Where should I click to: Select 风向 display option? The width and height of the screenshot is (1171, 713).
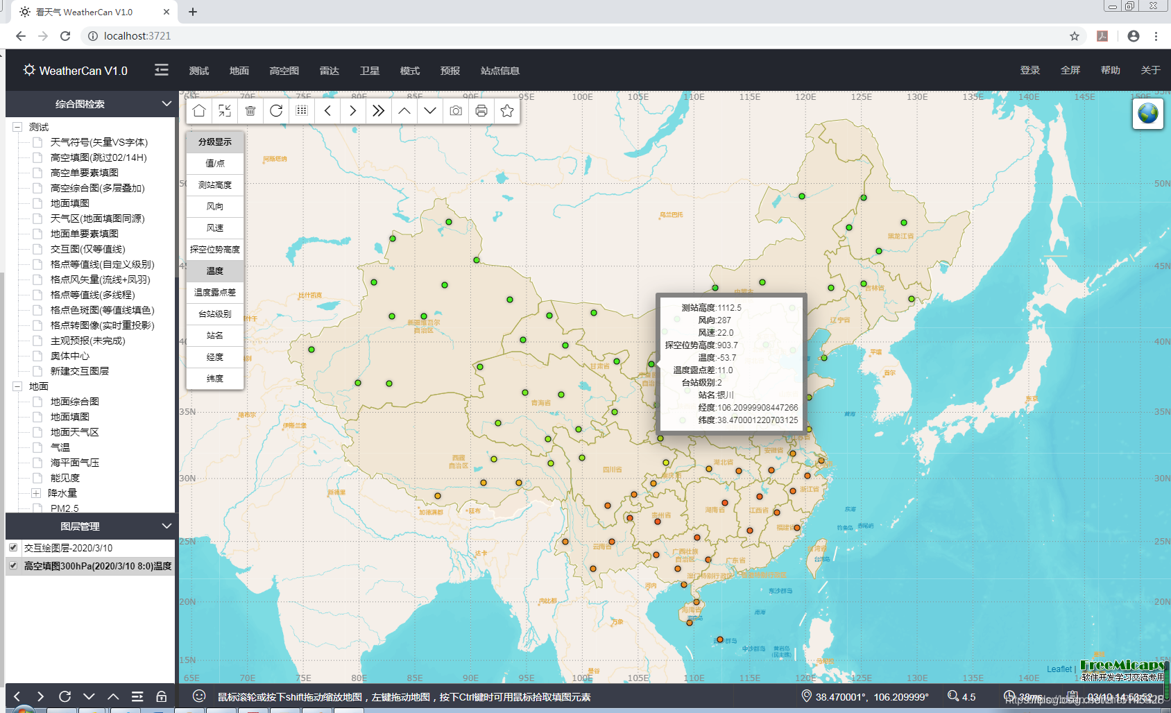pyautogui.click(x=215, y=207)
